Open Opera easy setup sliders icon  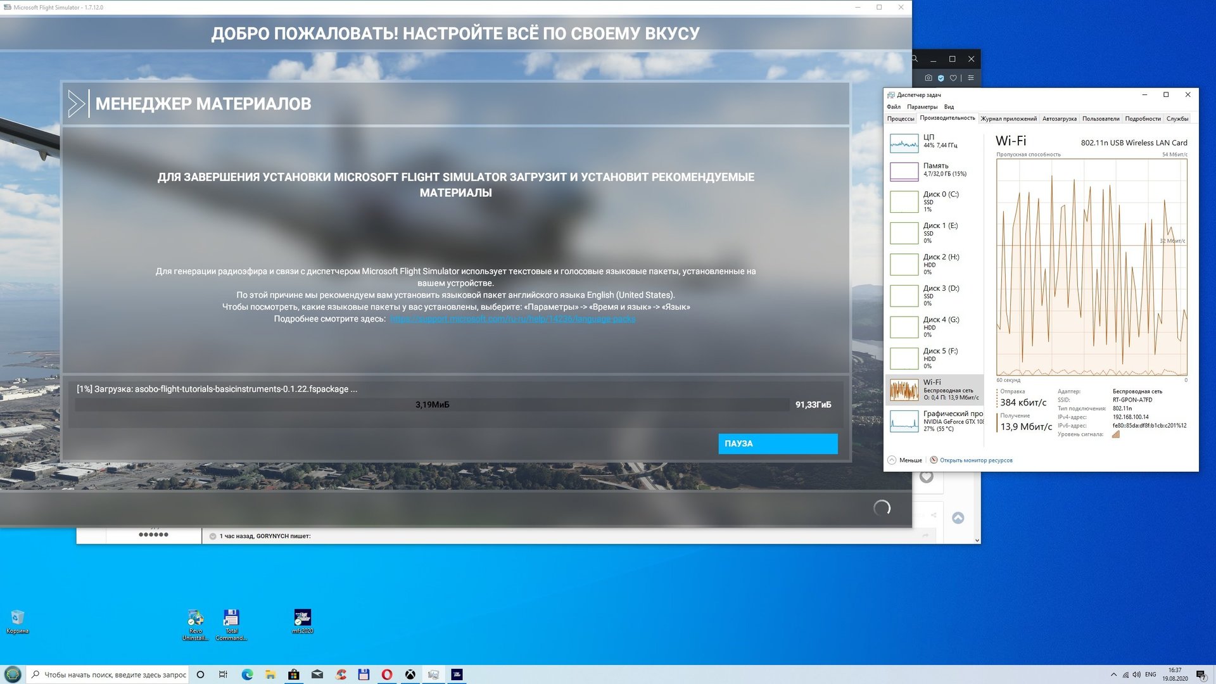click(970, 78)
